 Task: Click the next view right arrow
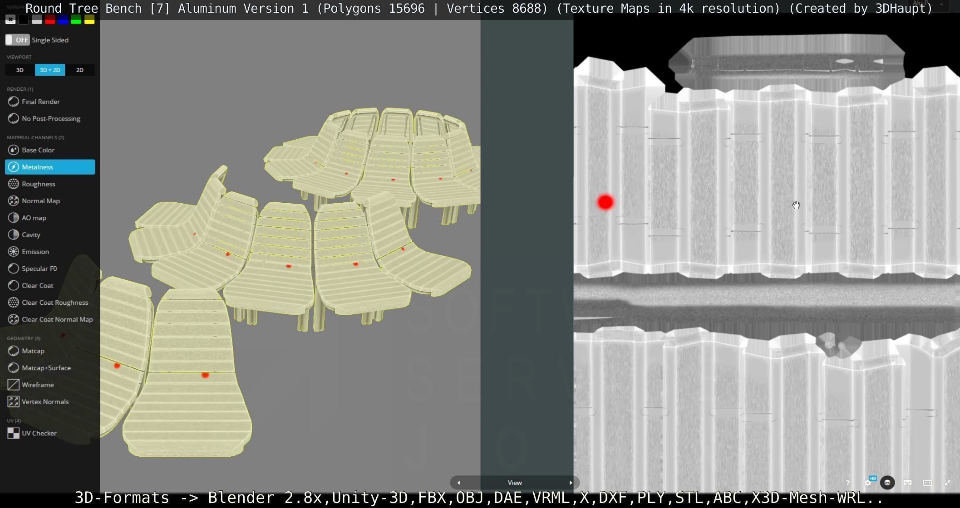[571, 483]
